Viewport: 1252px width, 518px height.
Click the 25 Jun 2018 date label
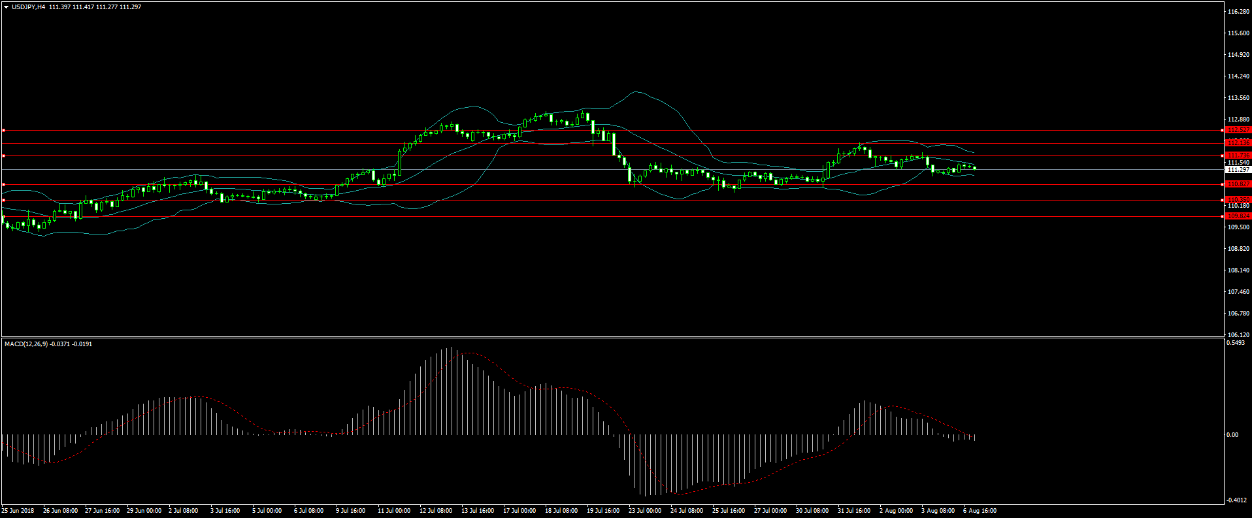18,511
